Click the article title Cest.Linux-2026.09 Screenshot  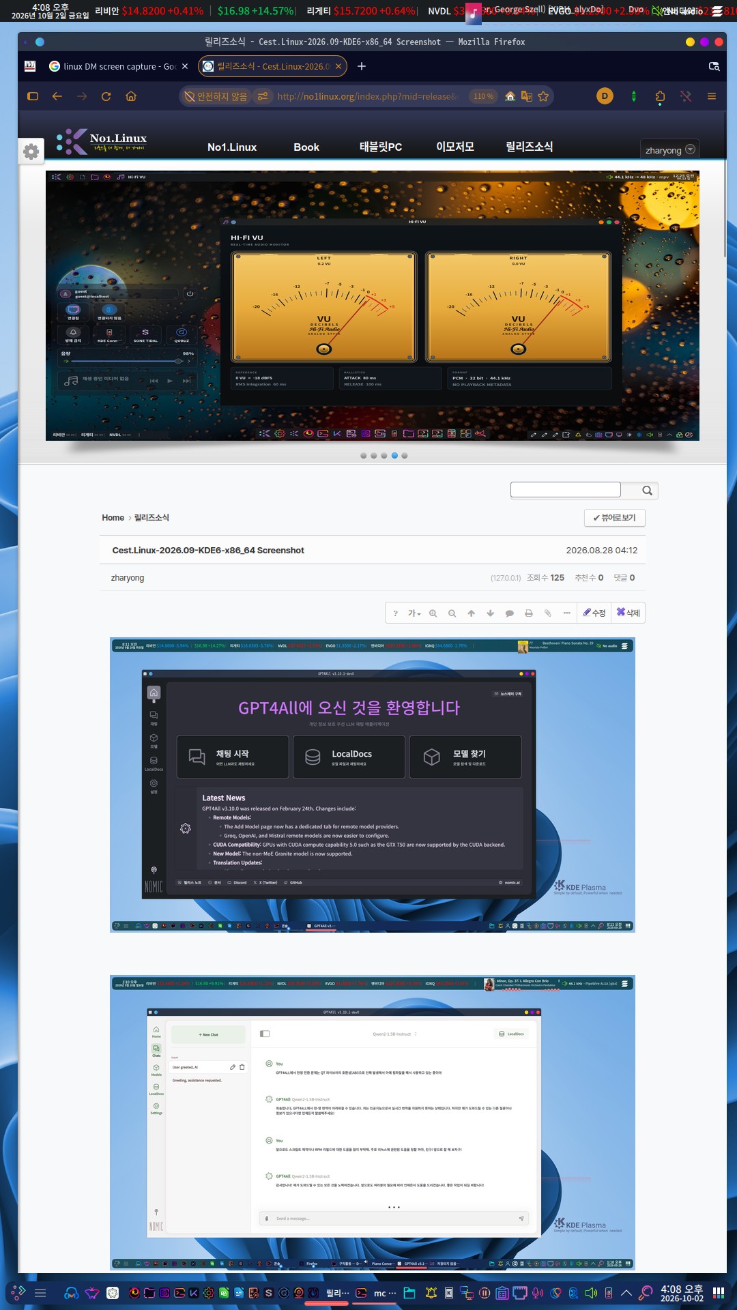click(208, 551)
